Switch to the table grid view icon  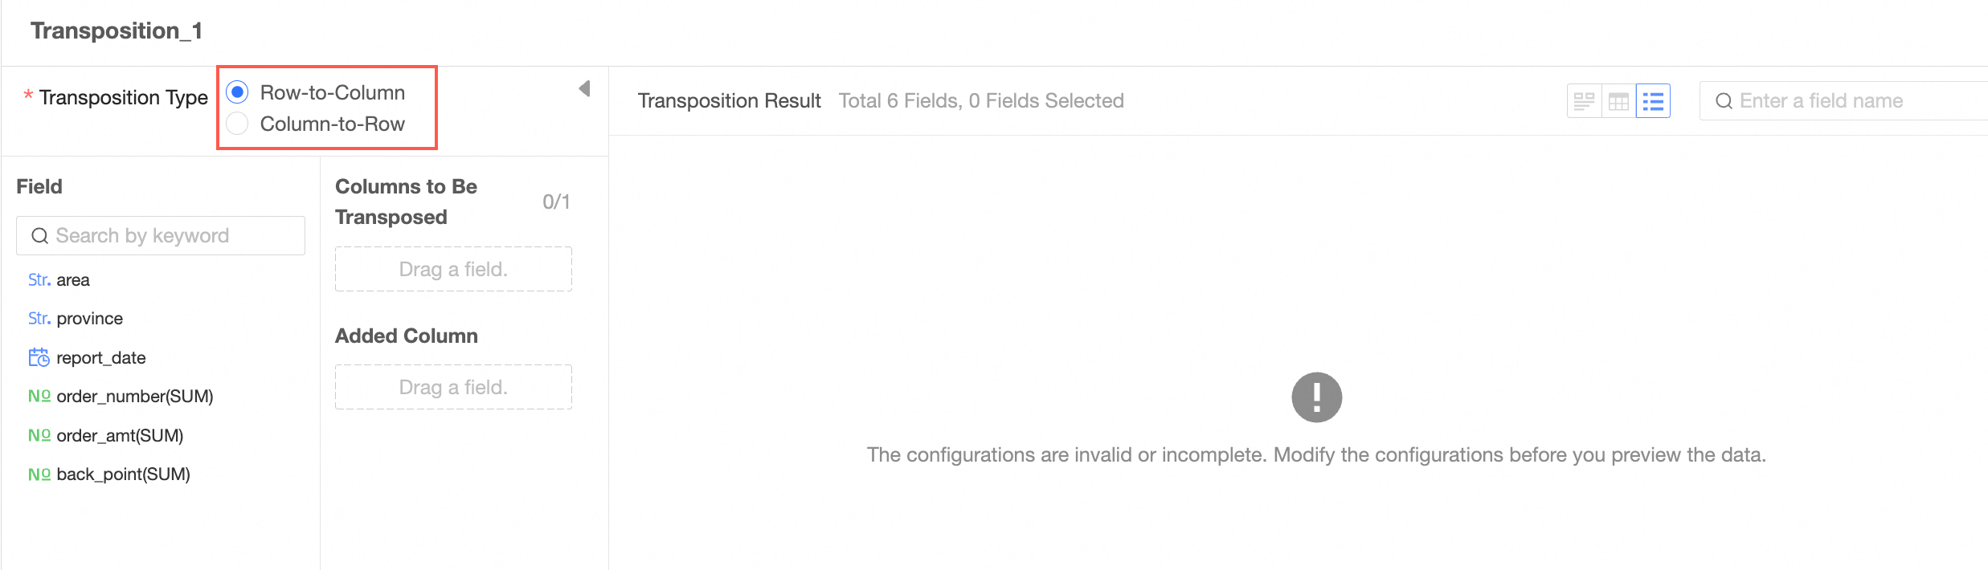(1618, 101)
